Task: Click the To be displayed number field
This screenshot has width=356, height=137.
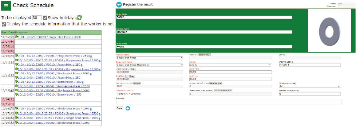Action: pos(37,18)
